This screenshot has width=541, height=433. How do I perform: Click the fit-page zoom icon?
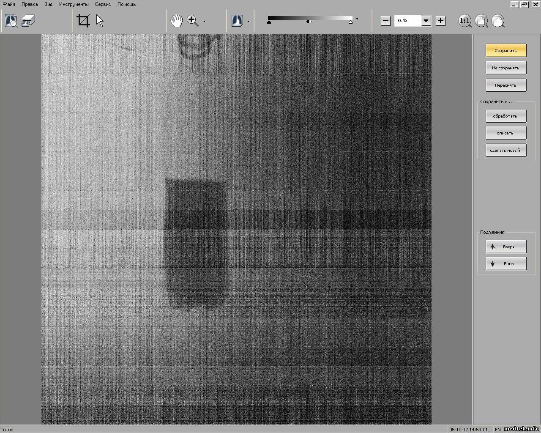pos(481,21)
